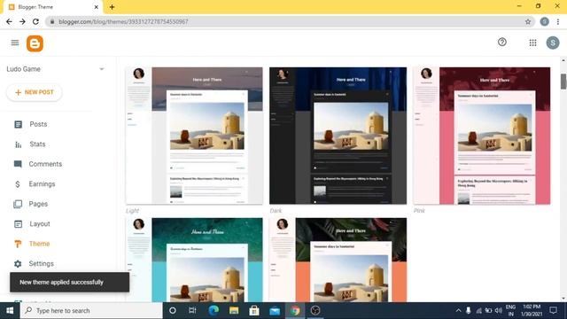Open Chrome three-dot menu

[558, 21]
